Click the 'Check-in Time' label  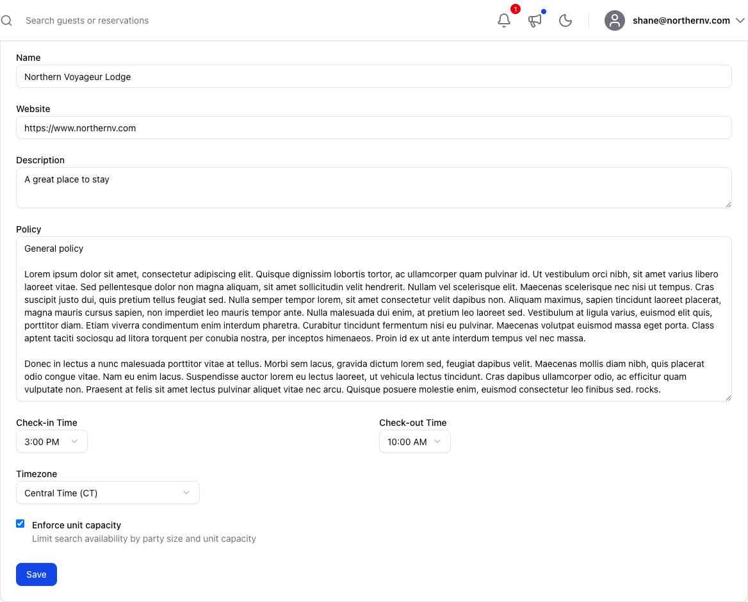pyautogui.click(x=46, y=423)
